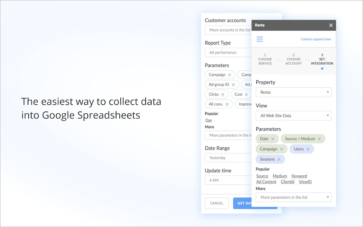The width and height of the screenshot is (363, 227).
Task: Remove the Users metric chip
Action: click(308, 149)
